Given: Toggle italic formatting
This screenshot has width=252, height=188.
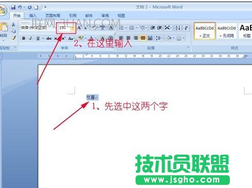Looking at the screenshot, I should 31,38.
